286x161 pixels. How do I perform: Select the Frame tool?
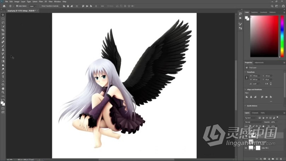(3, 34)
